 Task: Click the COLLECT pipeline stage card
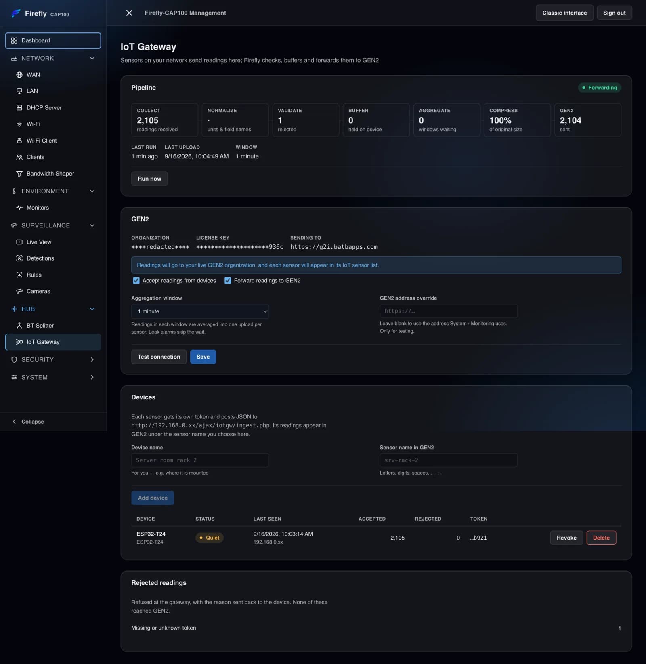pos(165,120)
